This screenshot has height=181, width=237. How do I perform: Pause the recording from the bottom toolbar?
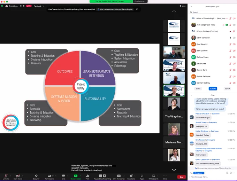(100, 176)
